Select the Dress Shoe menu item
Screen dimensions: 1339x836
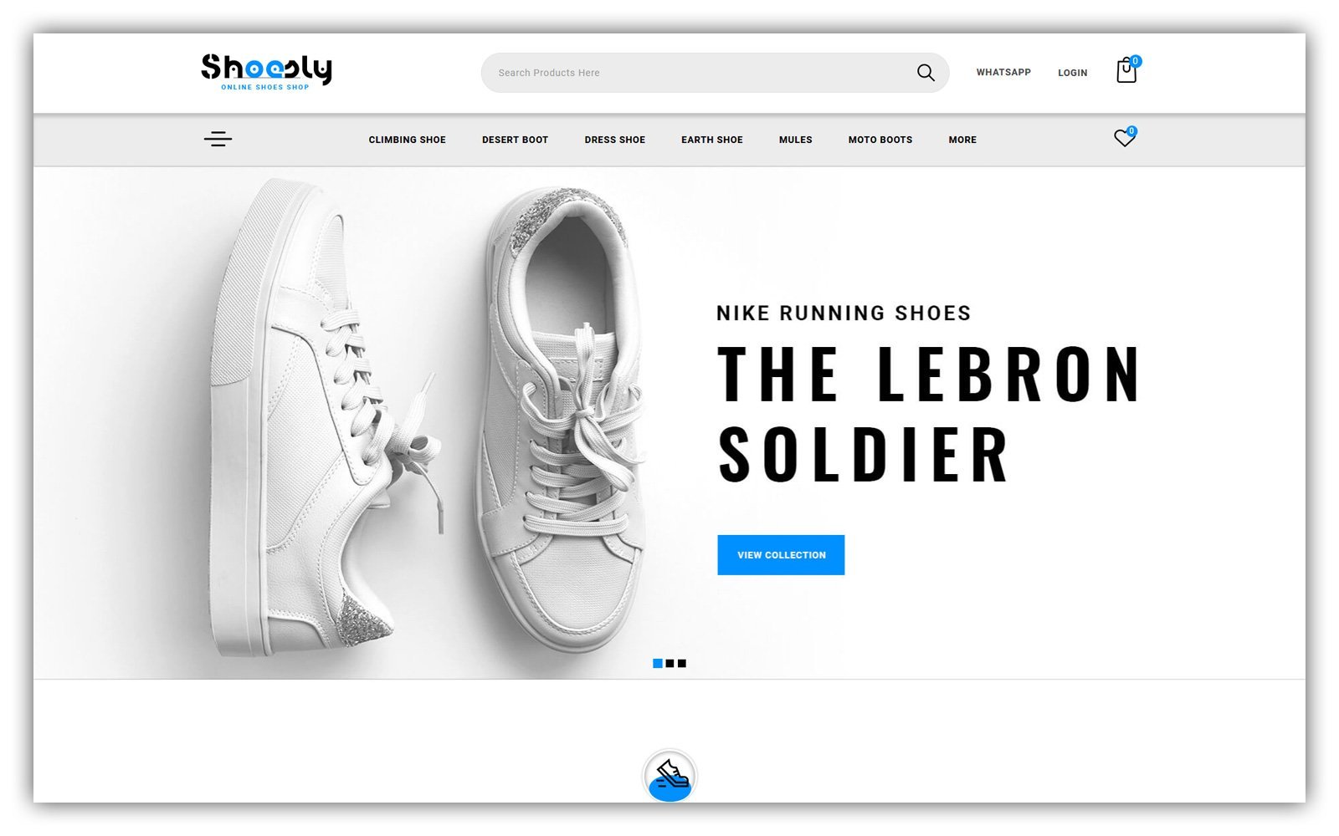[x=614, y=140]
